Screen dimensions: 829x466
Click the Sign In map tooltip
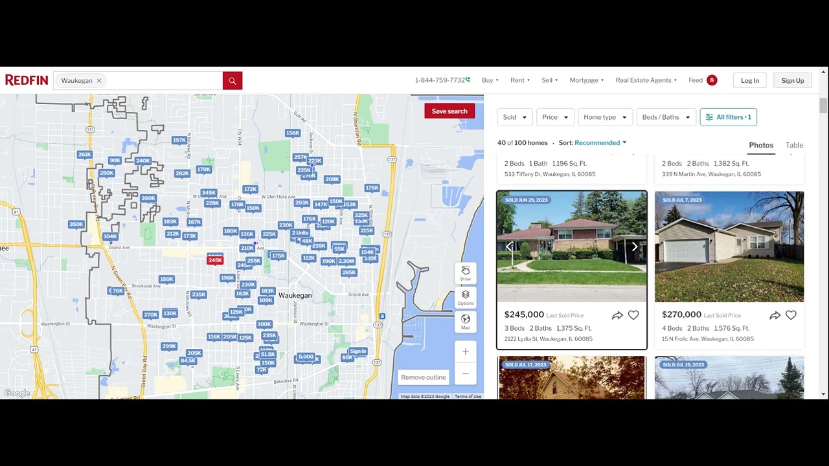[x=358, y=351]
